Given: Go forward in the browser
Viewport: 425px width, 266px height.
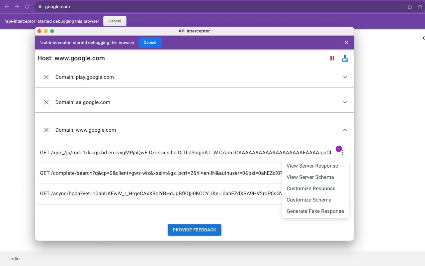Looking at the screenshot, I should 17,7.
